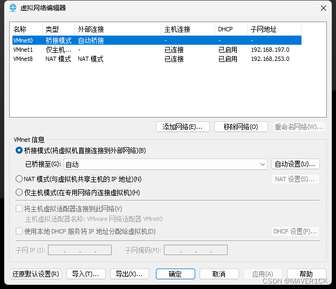Select the NAT 模式 radio button
The width and height of the screenshot is (336, 289).
(19, 179)
